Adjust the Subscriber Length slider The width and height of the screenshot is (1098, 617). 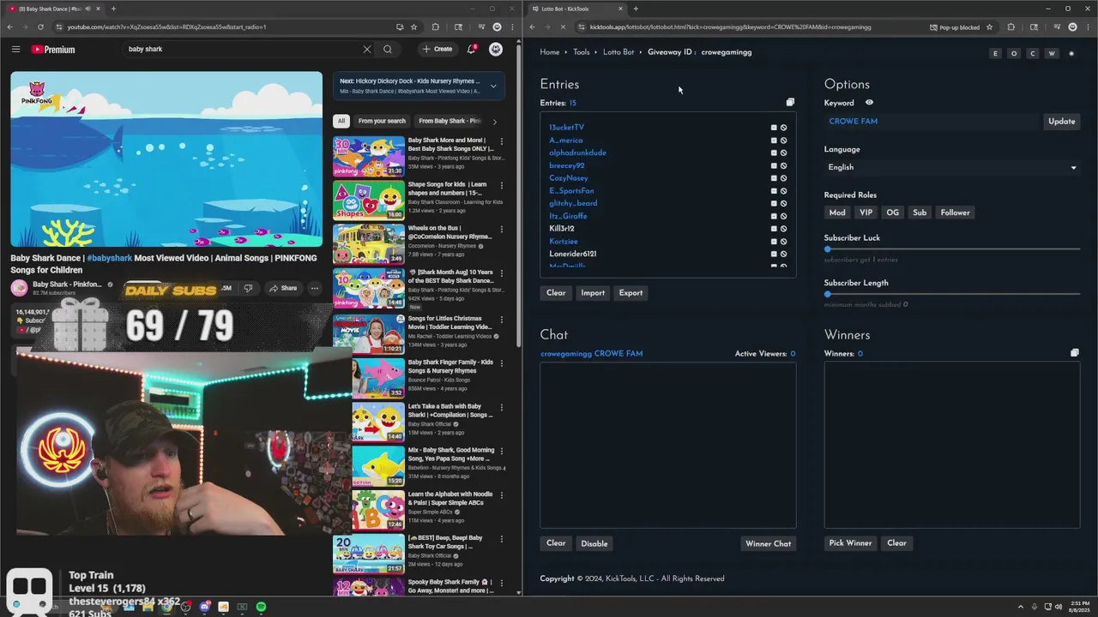(952, 294)
